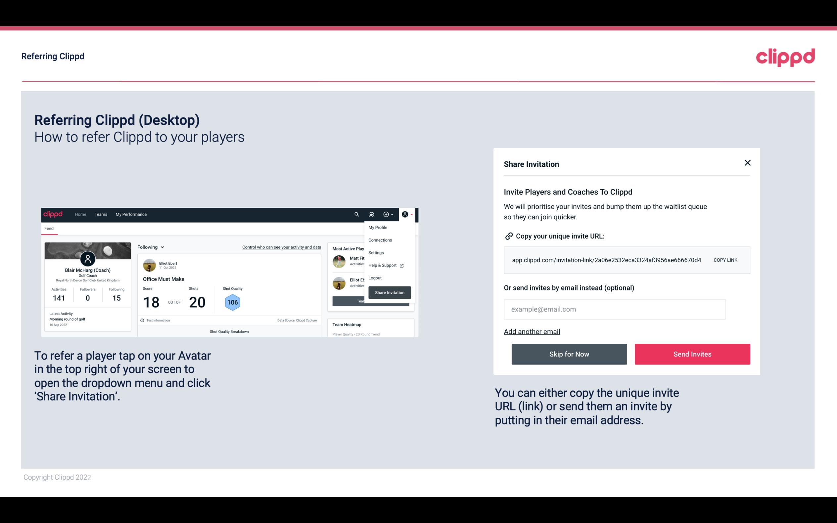Click the close X icon on Share Invitation
Image resolution: width=837 pixels, height=523 pixels.
[x=748, y=163]
